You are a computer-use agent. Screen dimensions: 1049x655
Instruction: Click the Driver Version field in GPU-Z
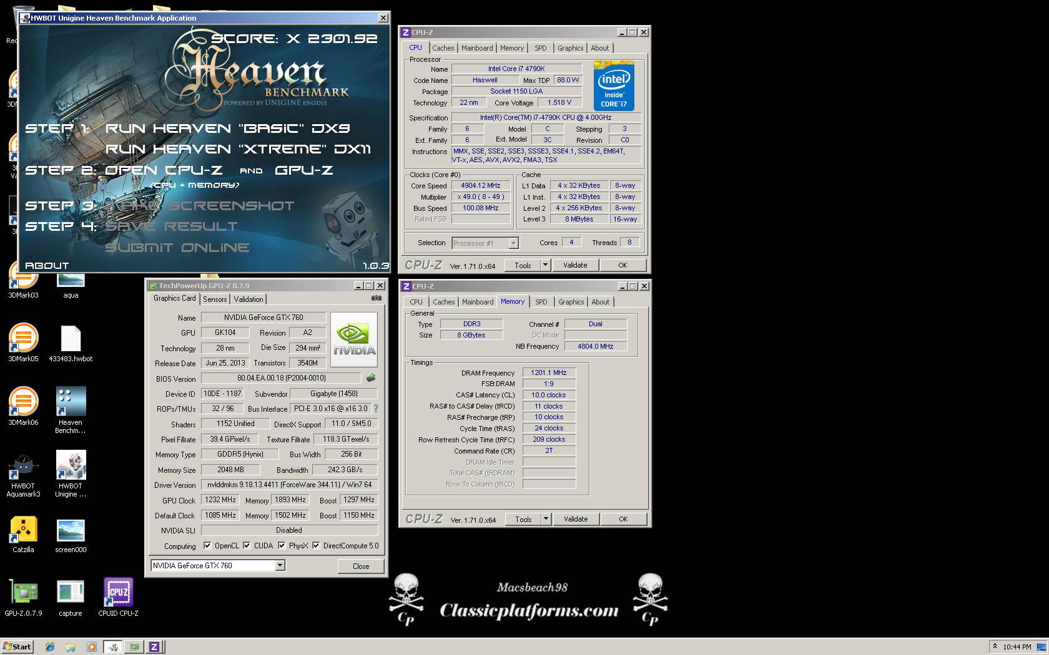pos(289,485)
